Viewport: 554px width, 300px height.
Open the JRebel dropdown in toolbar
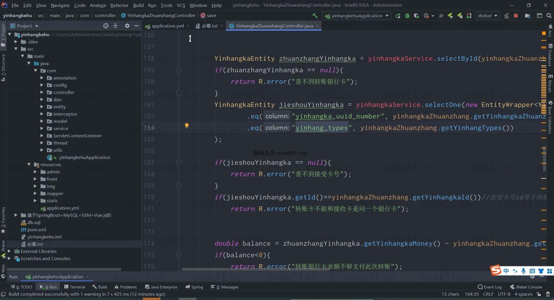[487, 16]
